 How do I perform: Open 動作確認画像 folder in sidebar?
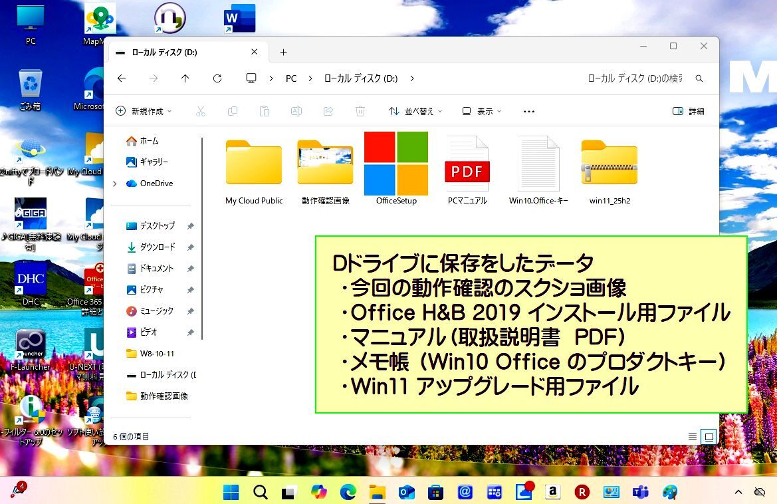tap(157, 396)
